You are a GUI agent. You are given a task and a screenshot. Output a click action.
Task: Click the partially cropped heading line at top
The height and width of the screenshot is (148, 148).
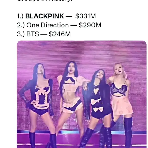[45, 1]
